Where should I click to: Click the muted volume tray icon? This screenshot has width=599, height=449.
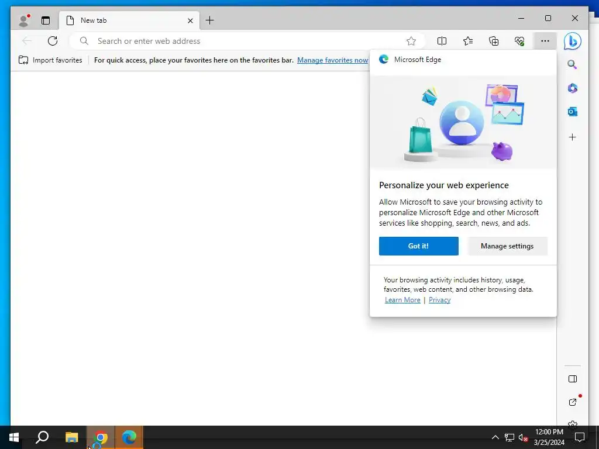[523, 437]
